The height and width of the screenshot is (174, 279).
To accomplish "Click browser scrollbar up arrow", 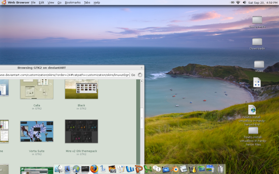I will coord(142,81).
